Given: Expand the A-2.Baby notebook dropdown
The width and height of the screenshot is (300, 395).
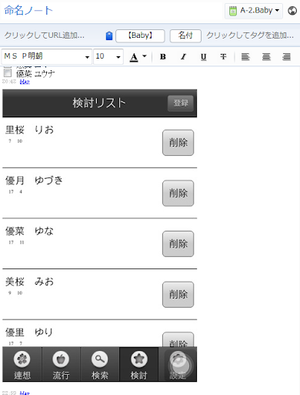Looking at the screenshot, I should (x=254, y=11).
